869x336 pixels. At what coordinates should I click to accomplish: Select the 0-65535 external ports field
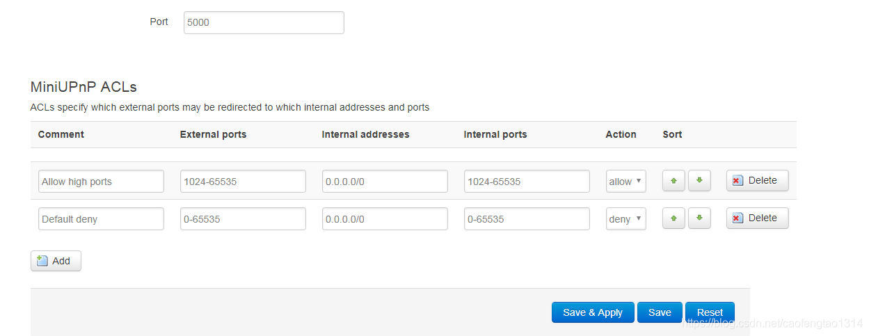[243, 219]
